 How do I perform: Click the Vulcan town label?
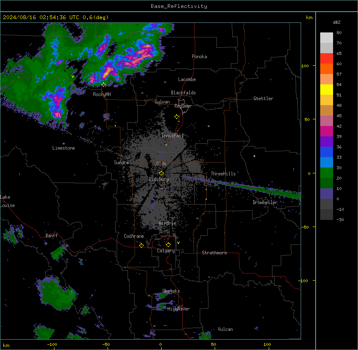pyautogui.click(x=226, y=329)
